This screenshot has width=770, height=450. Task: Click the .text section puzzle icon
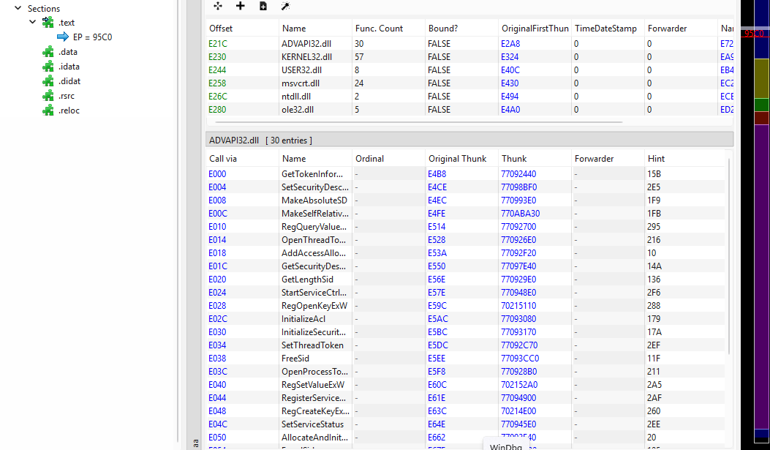tap(48, 22)
